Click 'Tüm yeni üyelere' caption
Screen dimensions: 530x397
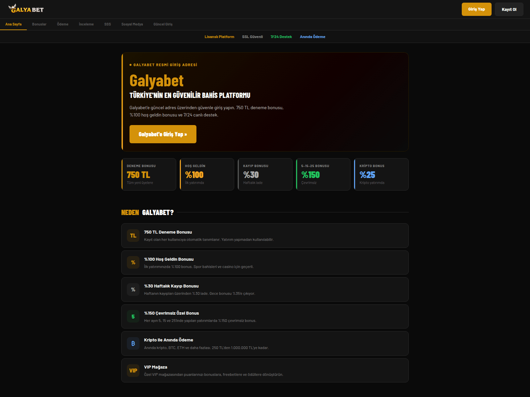coord(140,183)
